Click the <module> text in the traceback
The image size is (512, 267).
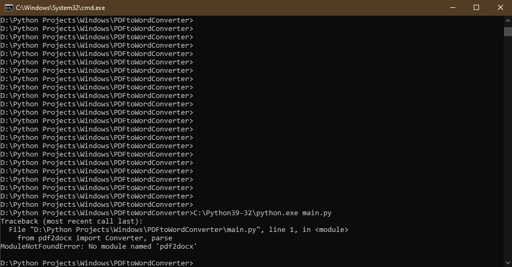click(331, 230)
